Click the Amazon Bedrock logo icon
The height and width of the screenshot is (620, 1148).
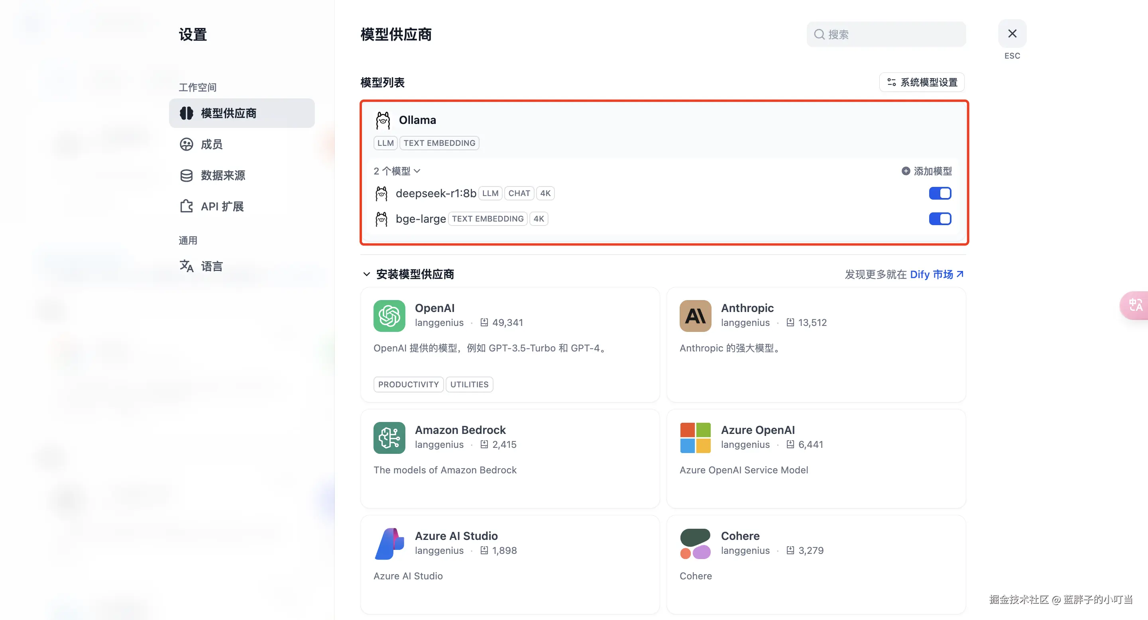(389, 438)
